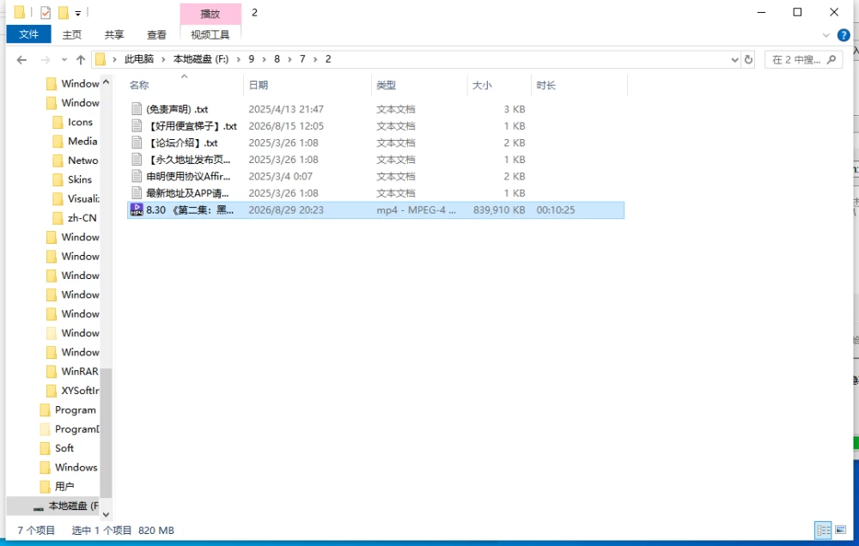Go up one folder level arrow
Viewport: 859px width, 546px height.
pyautogui.click(x=81, y=60)
